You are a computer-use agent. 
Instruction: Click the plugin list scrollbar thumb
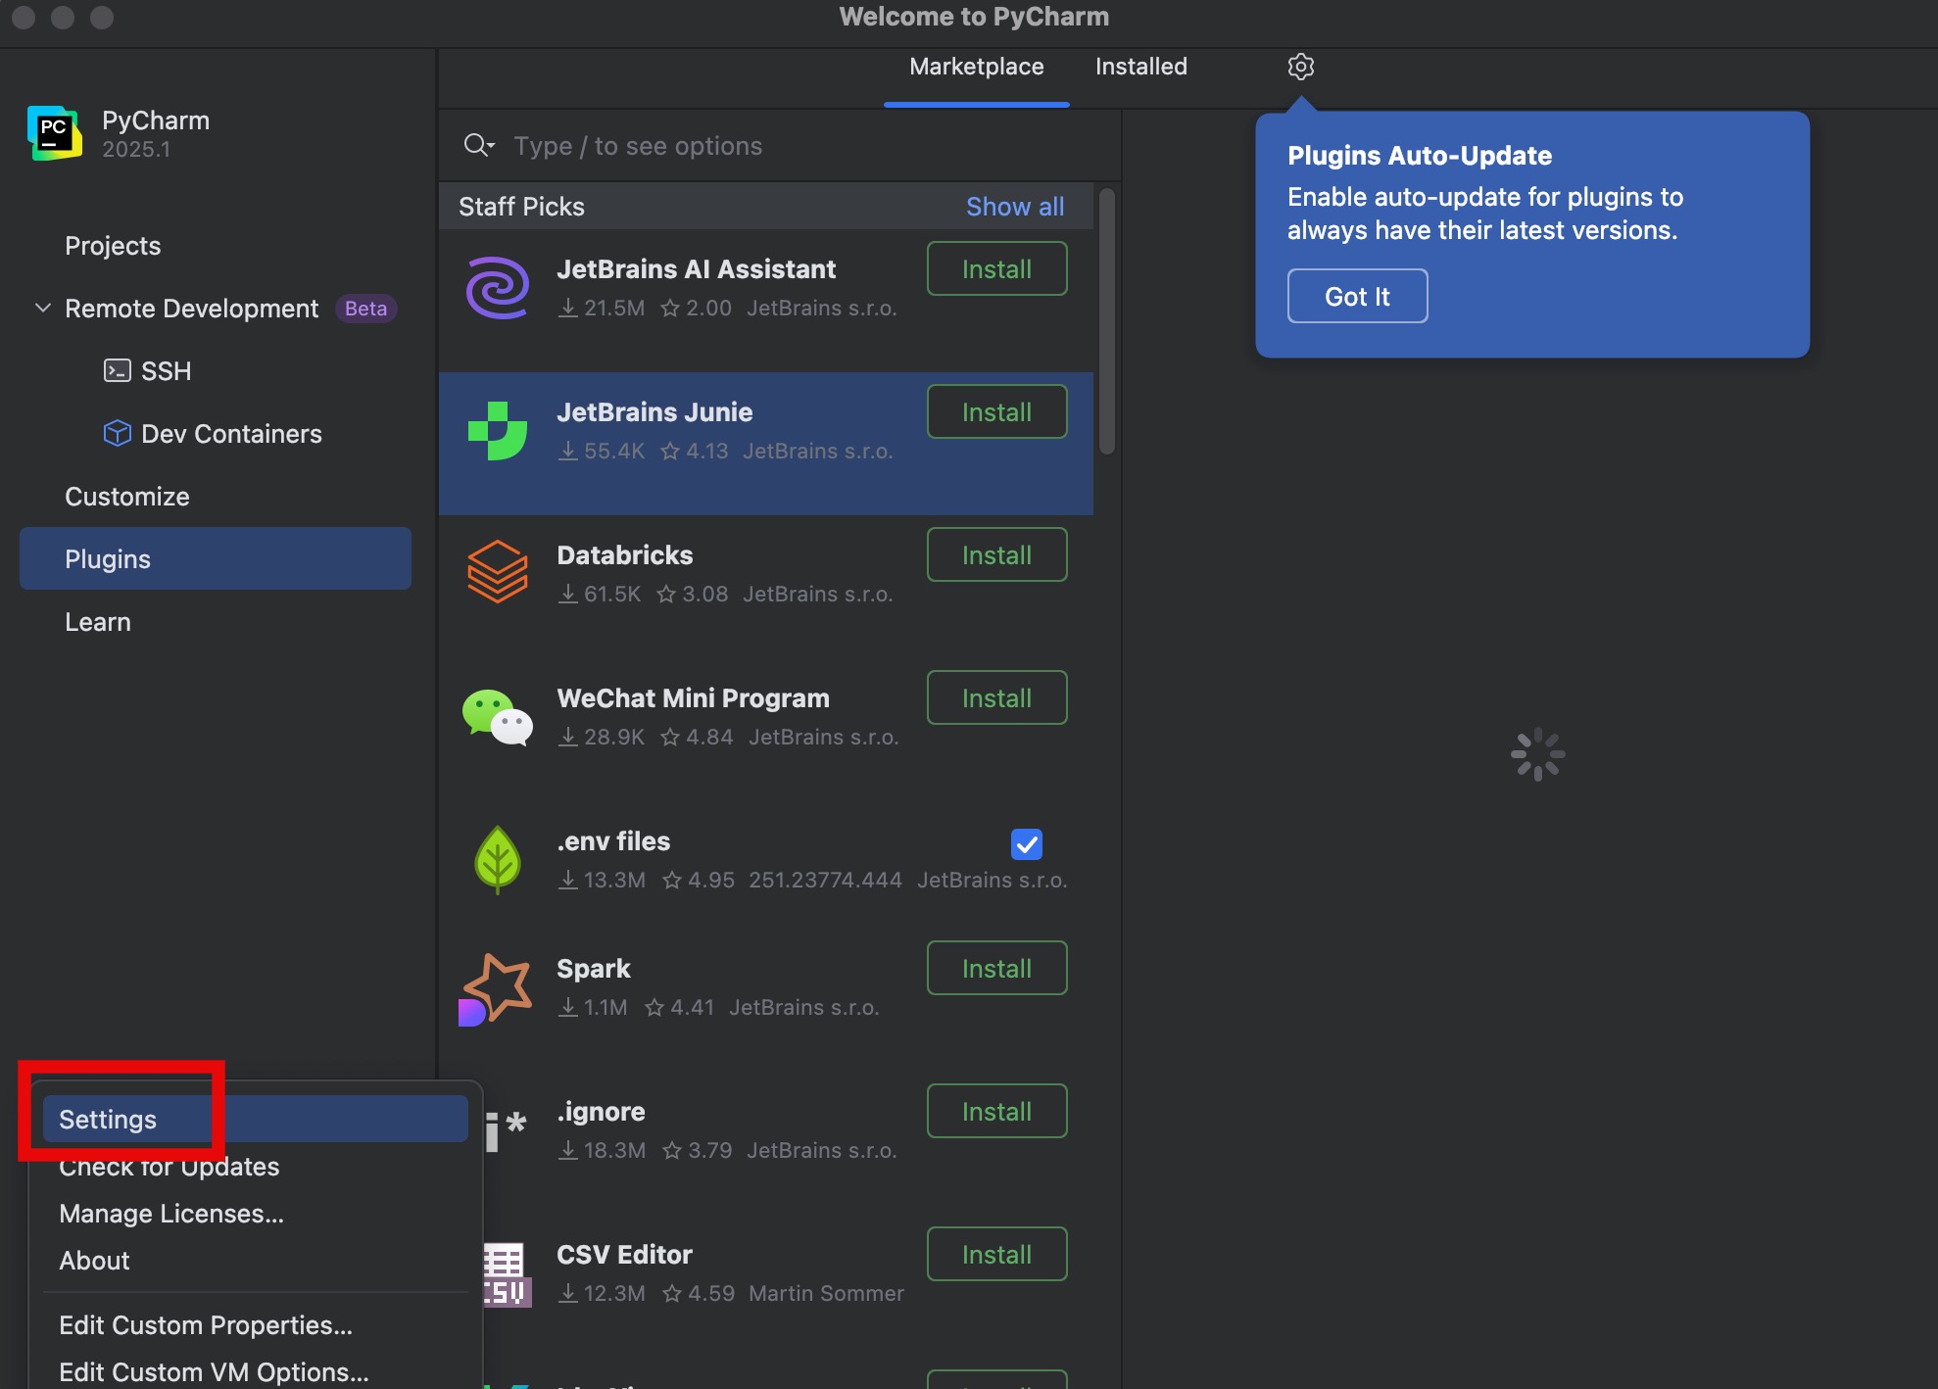click(x=1106, y=323)
